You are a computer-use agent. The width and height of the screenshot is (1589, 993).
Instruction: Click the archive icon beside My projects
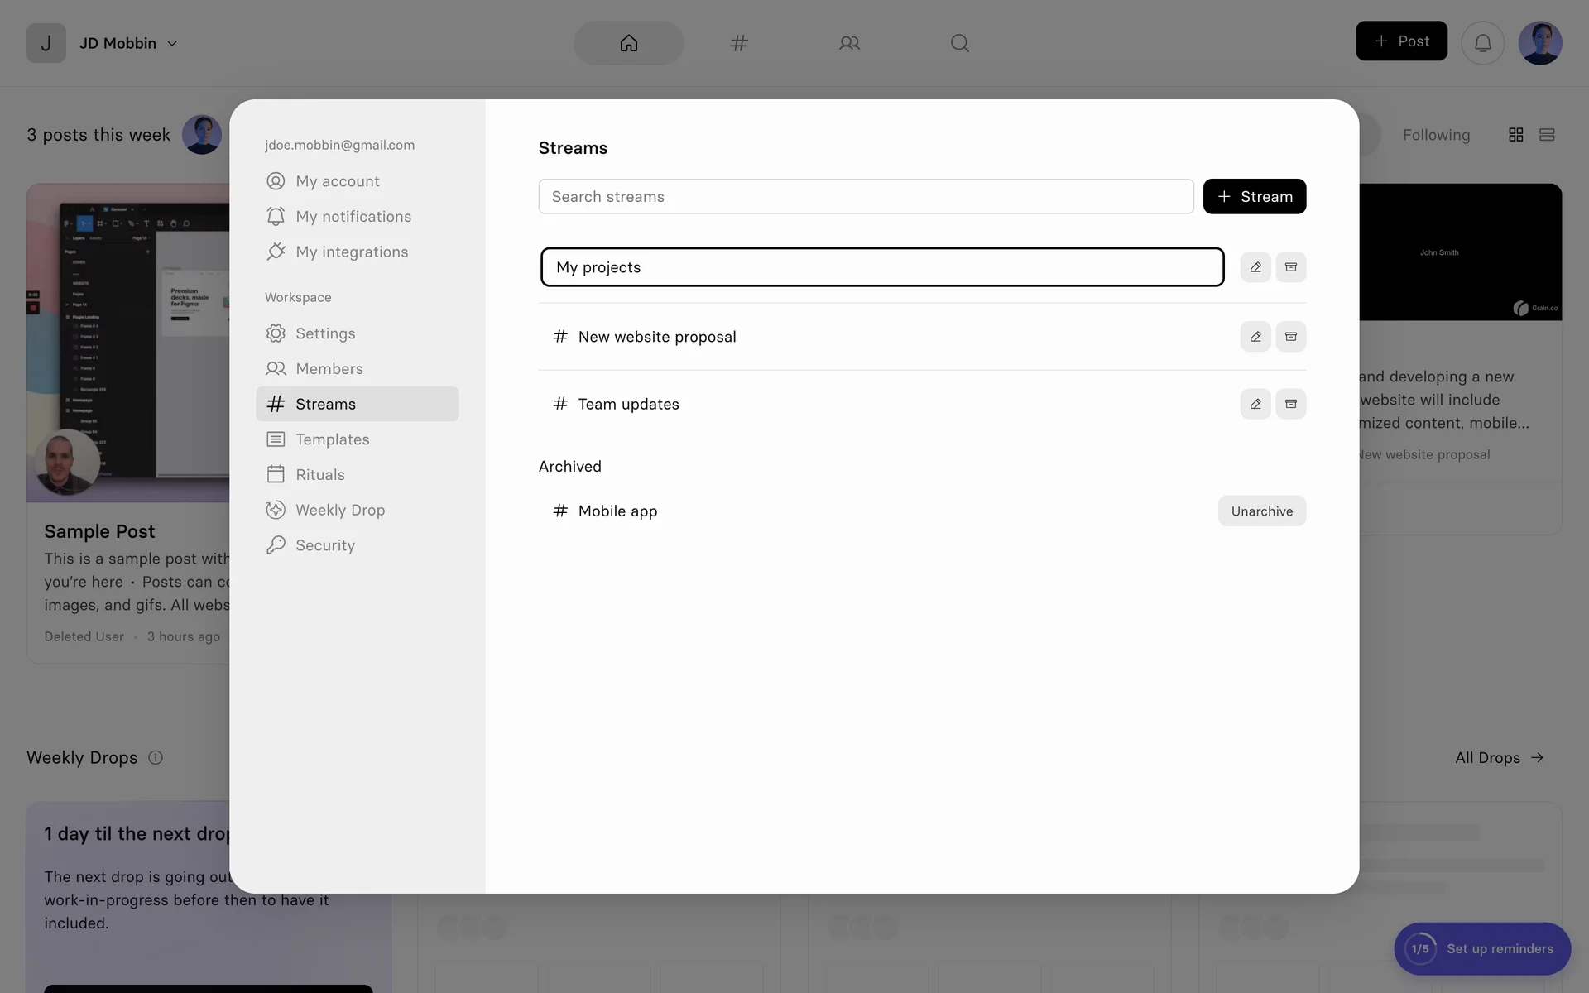(x=1290, y=267)
